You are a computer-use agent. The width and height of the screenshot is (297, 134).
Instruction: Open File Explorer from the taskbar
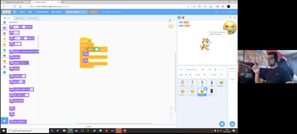(x=64, y=131)
